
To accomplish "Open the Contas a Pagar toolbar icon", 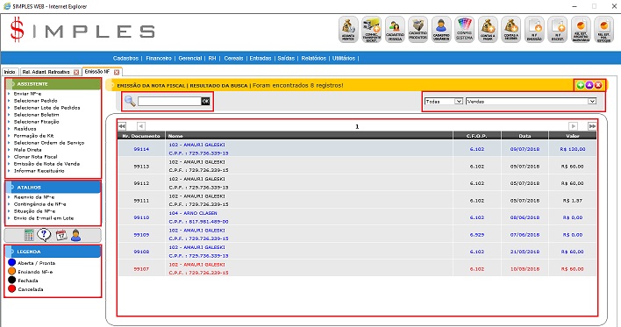I will click(488, 29).
